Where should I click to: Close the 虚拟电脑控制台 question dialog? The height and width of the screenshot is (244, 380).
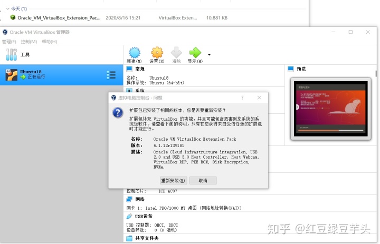click(259, 97)
